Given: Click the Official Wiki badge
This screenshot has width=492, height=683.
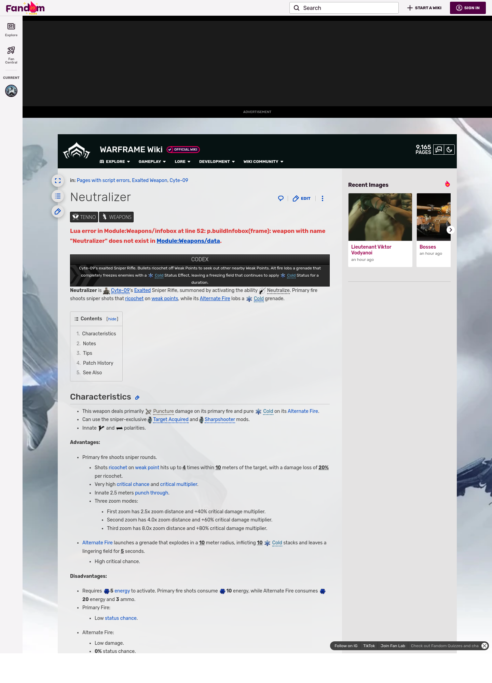Looking at the screenshot, I should [x=183, y=150].
